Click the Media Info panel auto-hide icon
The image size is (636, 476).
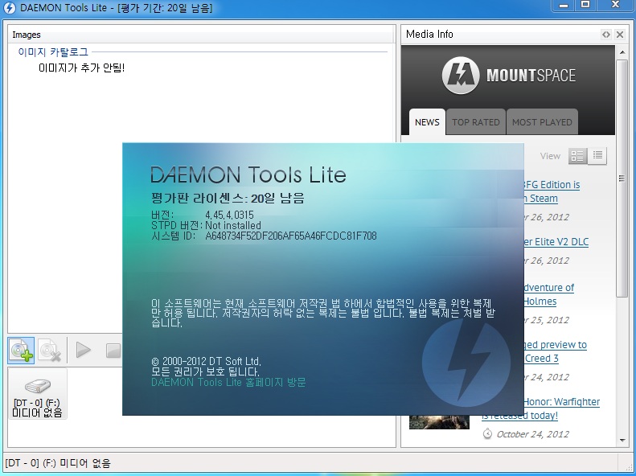pos(606,35)
